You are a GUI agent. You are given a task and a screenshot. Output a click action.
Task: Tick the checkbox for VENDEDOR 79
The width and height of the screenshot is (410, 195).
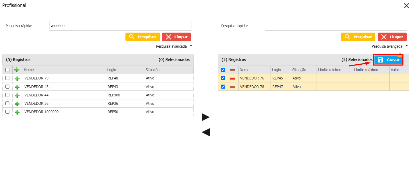pyautogui.click(x=8, y=78)
